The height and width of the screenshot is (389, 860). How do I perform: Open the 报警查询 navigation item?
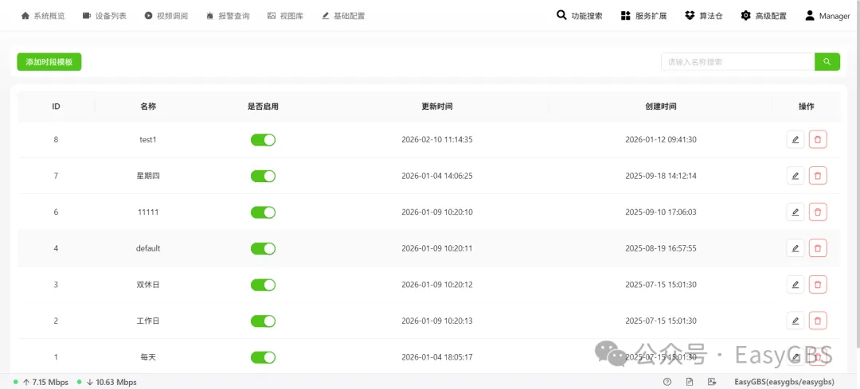[x=228, y=16]
